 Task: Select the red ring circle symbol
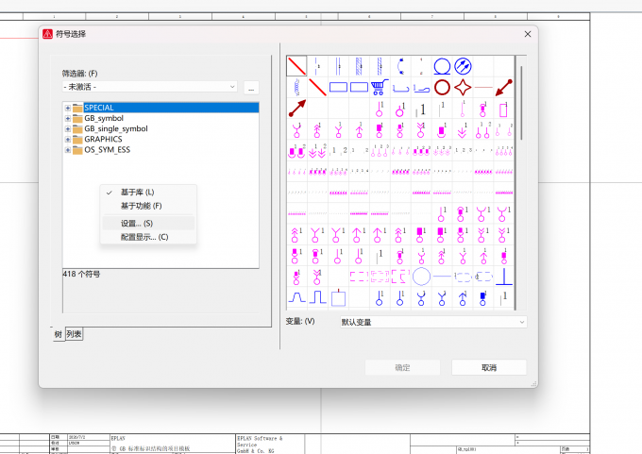pyautogui.click(x=442, y=87)
